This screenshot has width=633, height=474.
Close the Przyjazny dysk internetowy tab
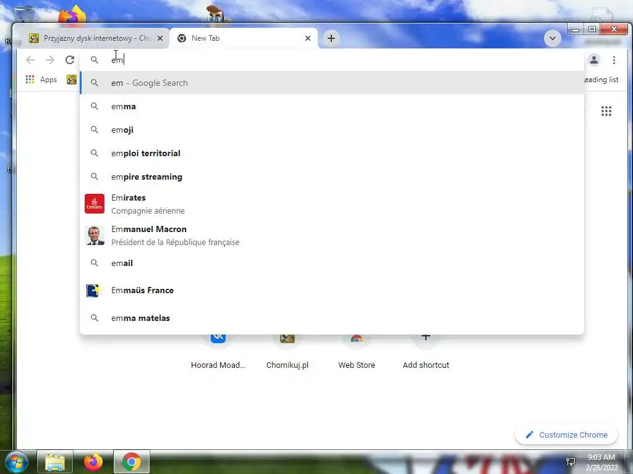point(160,38)
